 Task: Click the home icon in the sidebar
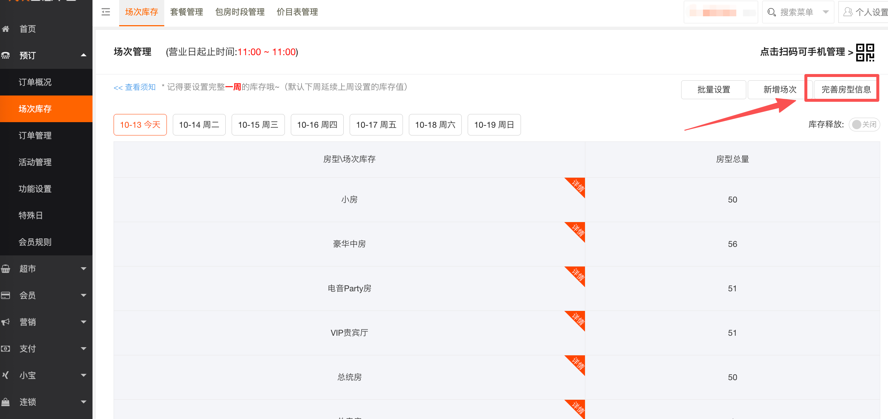tap(6, 29)
